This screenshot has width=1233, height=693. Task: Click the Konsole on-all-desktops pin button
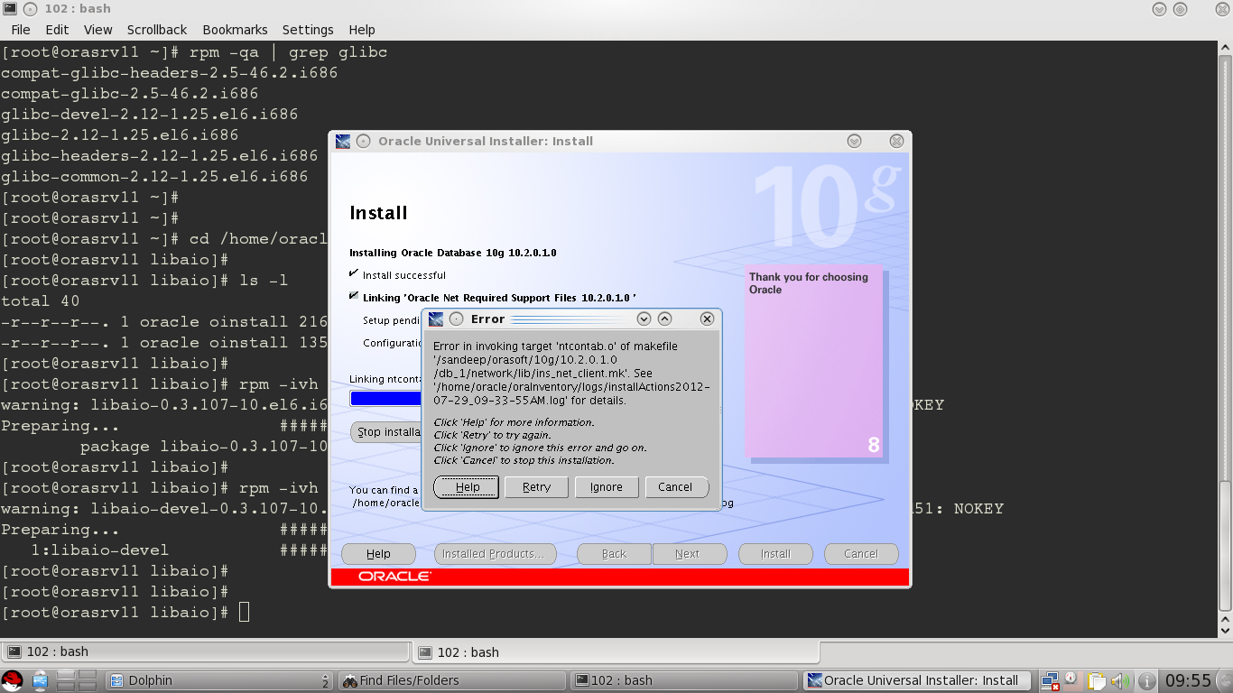30,9
